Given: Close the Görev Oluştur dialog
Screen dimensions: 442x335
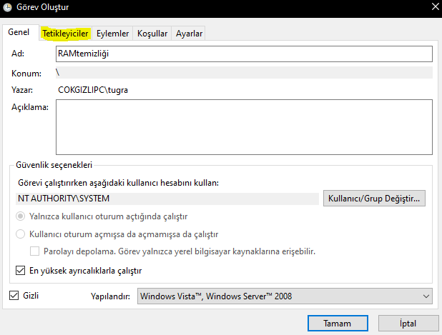Looking at the screenshot, I should (436, 6).
